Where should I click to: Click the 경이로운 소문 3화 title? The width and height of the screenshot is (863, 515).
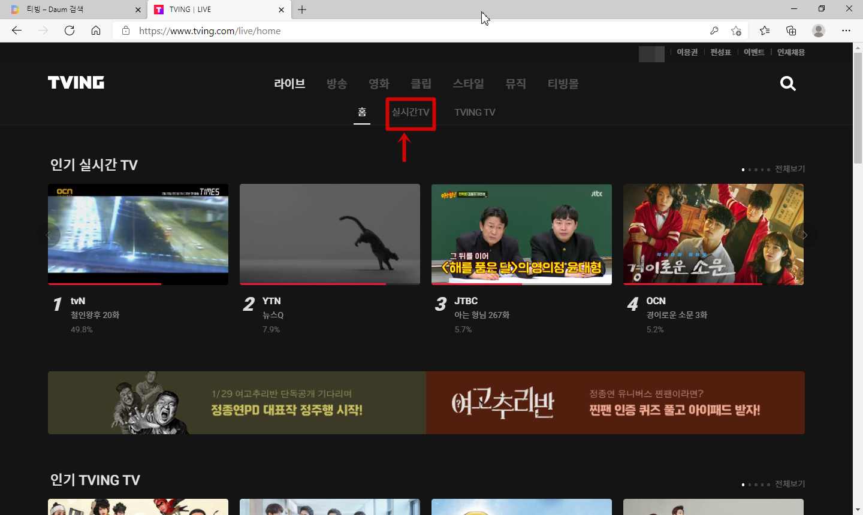tap(677, 315)
